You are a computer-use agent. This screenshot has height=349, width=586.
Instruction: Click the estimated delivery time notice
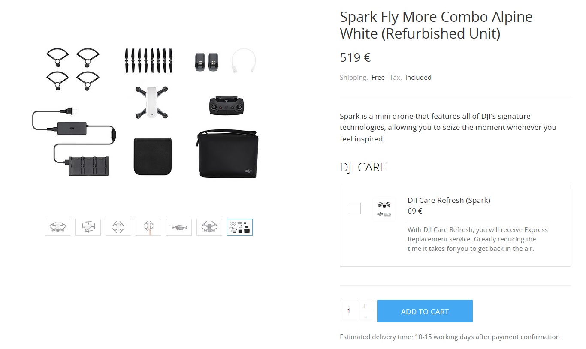450,337
